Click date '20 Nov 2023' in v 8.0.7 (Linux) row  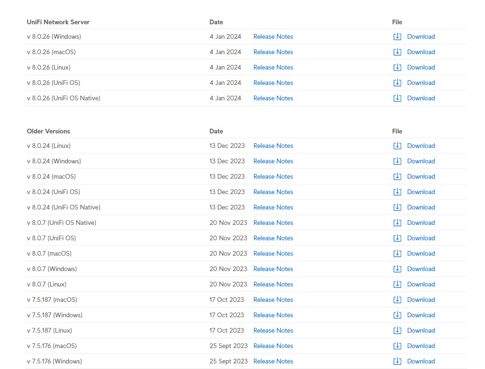pyautogui.click(x=228, y=285)
